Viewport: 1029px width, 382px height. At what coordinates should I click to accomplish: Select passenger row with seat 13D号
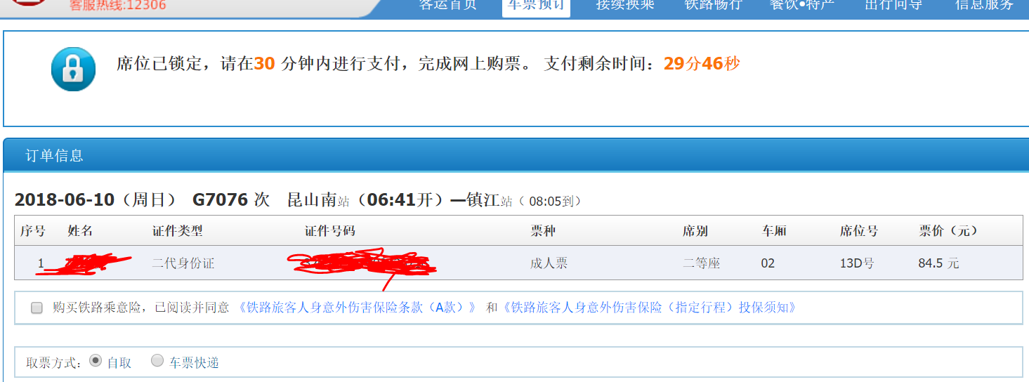[x=518, y=263]
